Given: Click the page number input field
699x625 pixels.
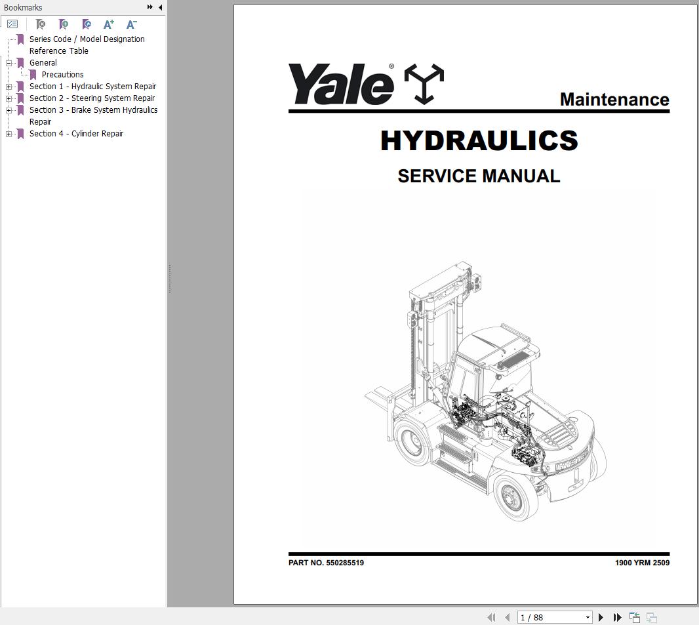Looking at the screenshot, I should point(551,617).
